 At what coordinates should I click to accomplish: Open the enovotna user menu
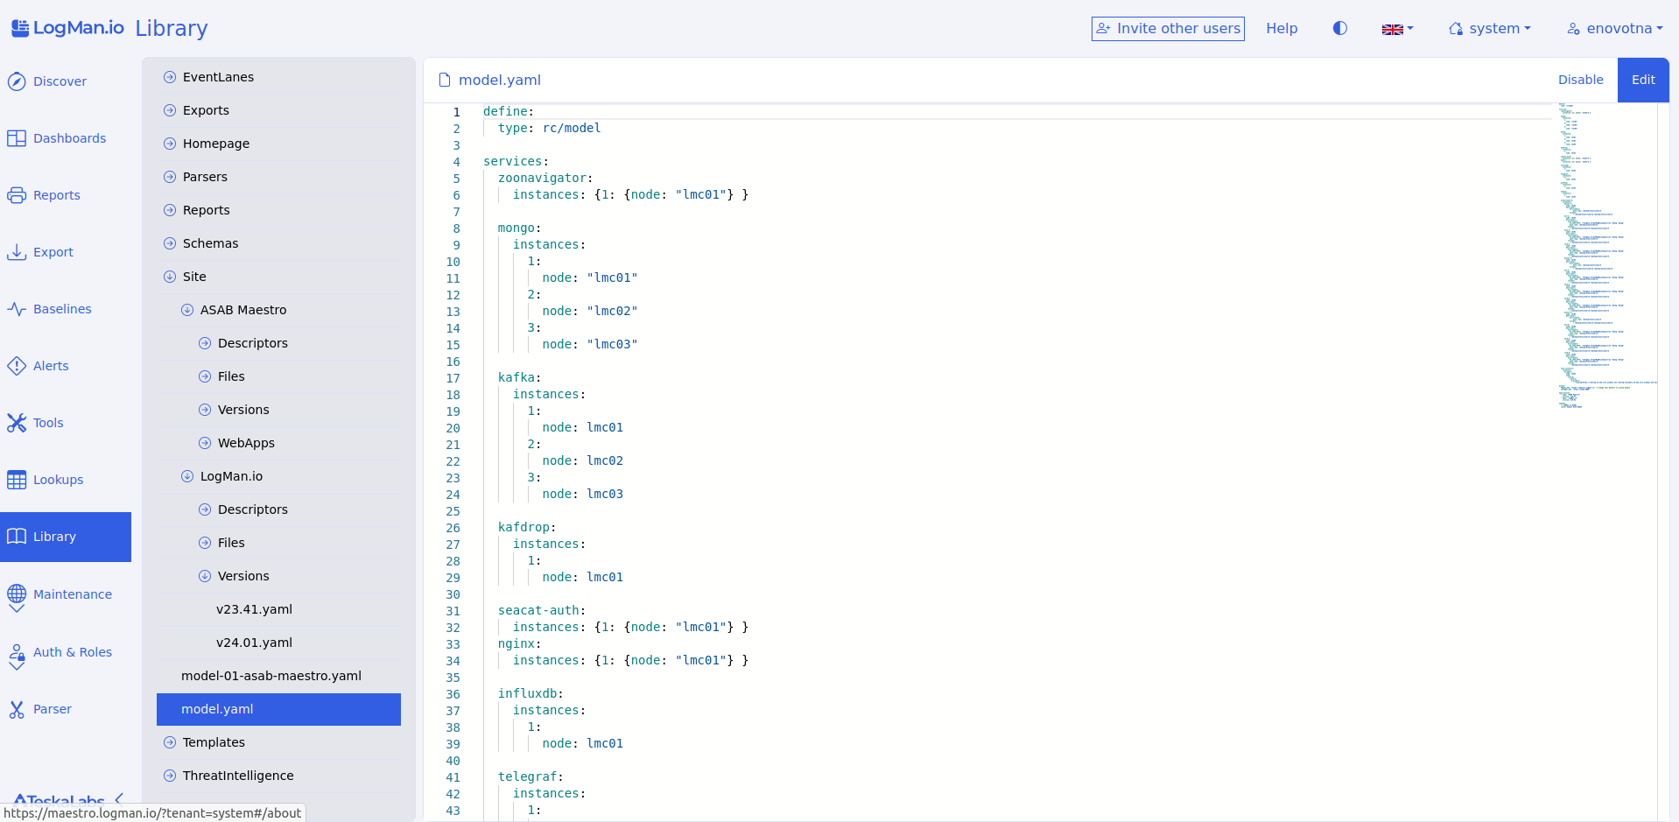coord(1614,29)
